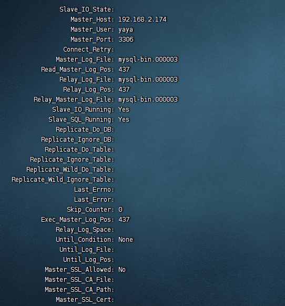285x306 pixels.
Task: Click the Exec_Master_Log_Pos value 437
Action: tap(124, 220)
